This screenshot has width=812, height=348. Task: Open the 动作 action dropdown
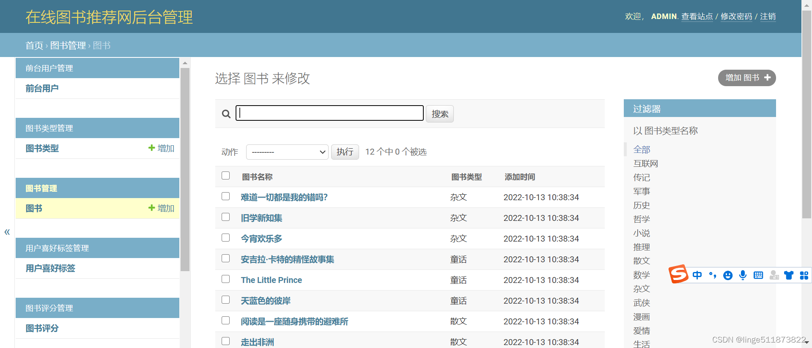pyautogui.click(x=287, y=152)
